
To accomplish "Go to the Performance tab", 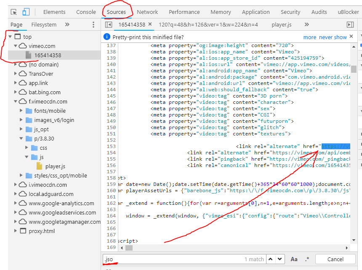I will [x=184, y=12].
